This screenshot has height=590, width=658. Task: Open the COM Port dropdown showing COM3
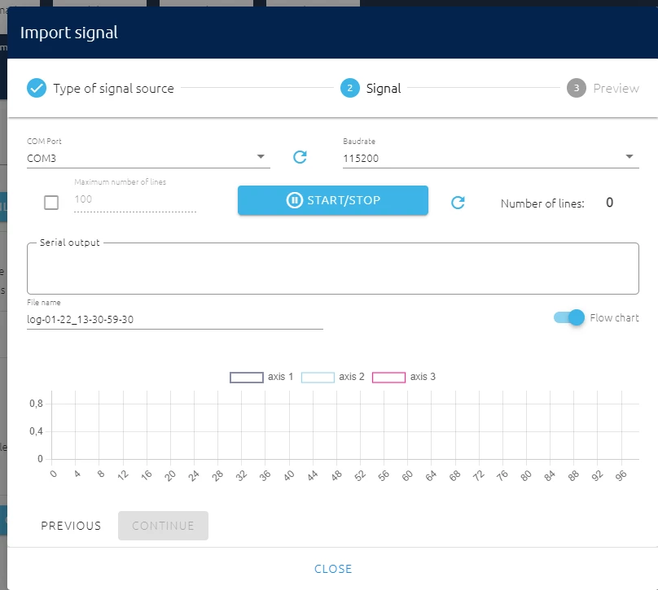pos(148,158)
